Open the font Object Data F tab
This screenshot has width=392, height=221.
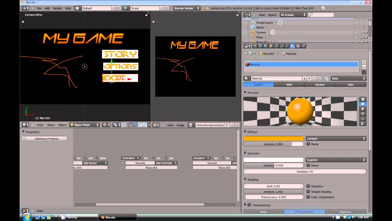click(287, 46)
